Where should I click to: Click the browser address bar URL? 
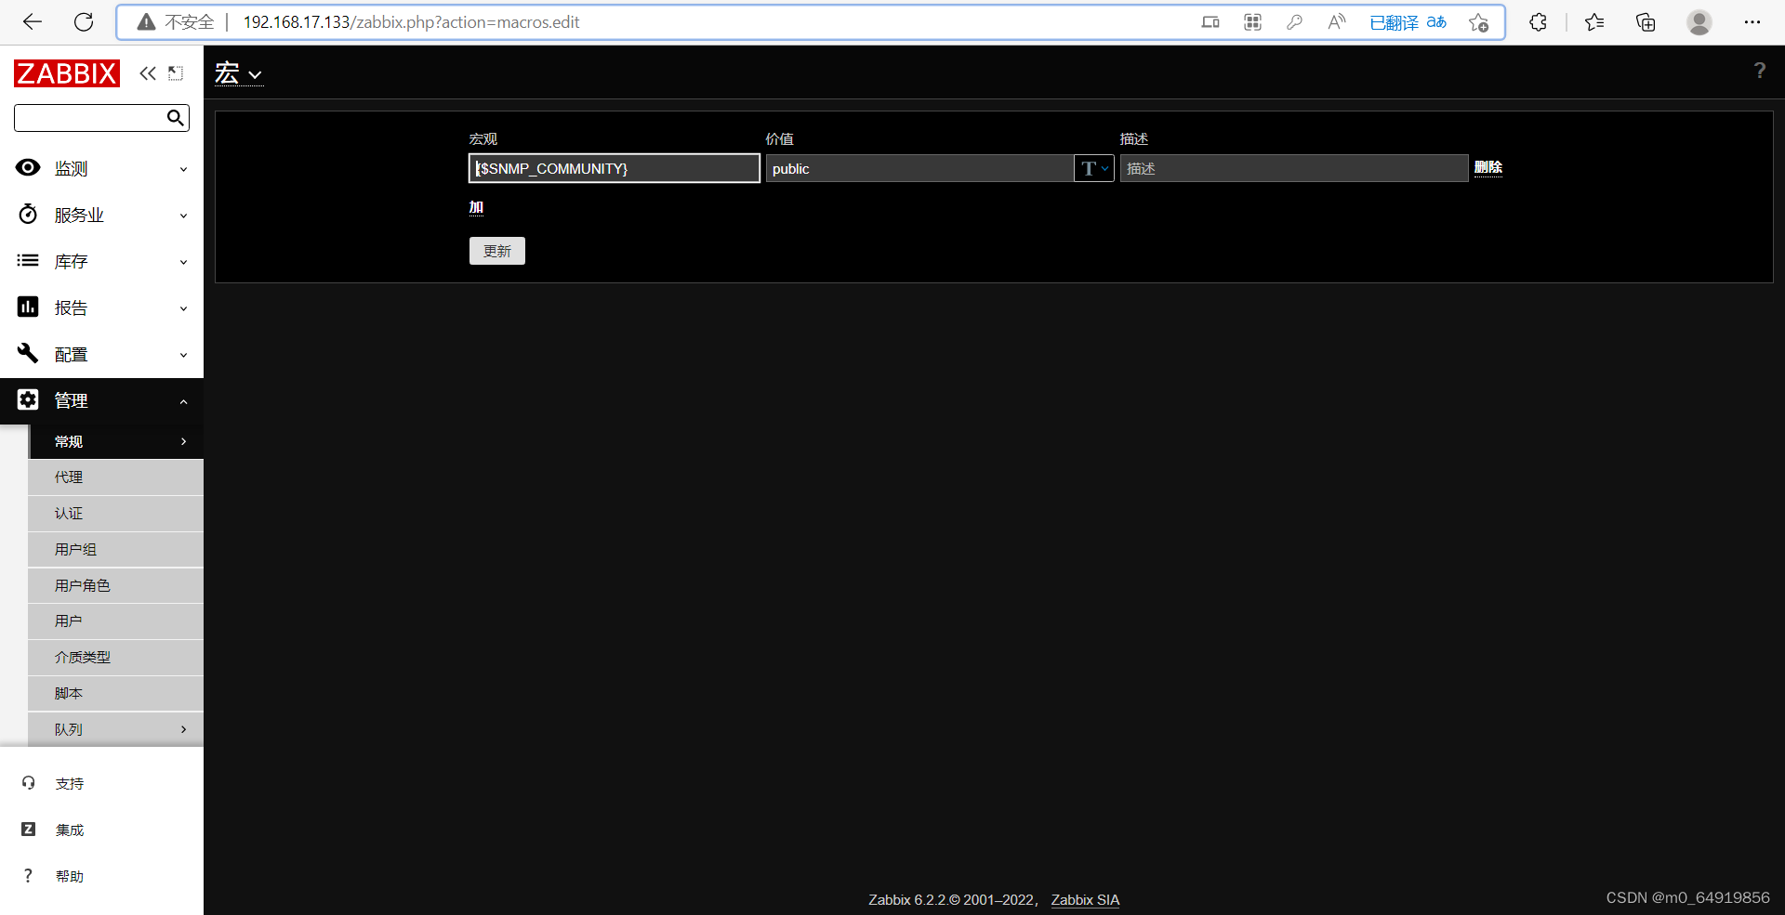411,22
